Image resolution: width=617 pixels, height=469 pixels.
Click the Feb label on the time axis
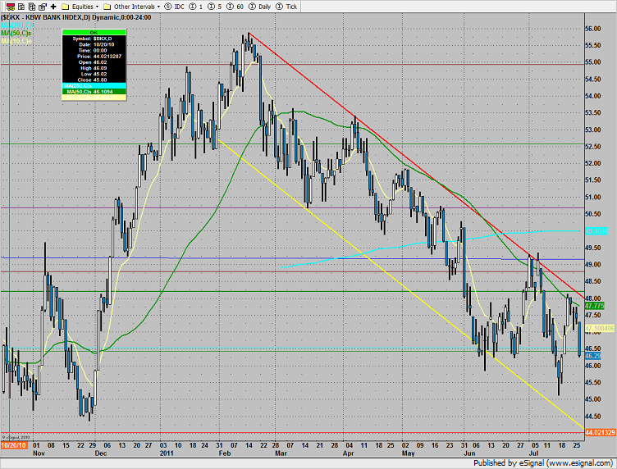(x=225, y=453)
